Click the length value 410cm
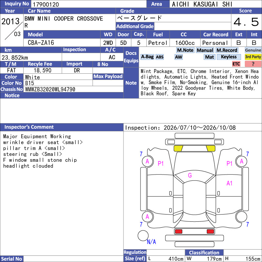262x262 pixels. 176,259
